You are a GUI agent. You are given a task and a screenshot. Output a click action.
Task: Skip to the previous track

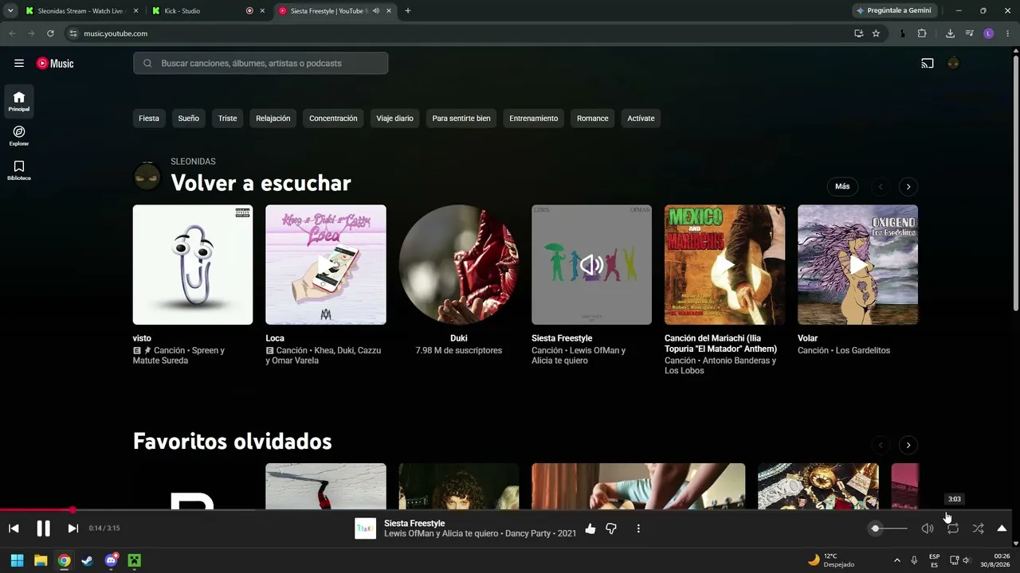coord(14,528)
